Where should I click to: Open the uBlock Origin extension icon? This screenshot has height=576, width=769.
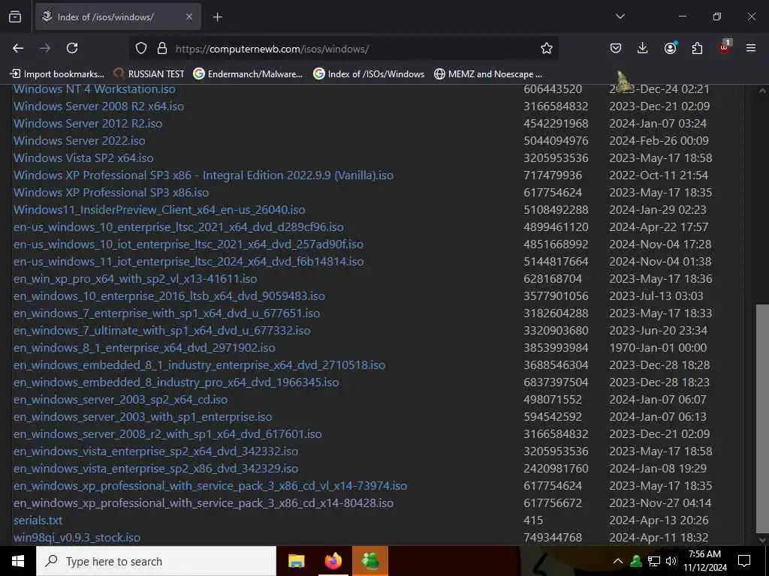pyautogui.click(x=725, y=47)
